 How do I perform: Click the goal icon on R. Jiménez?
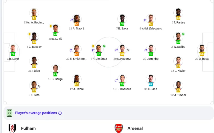point(104,46)
